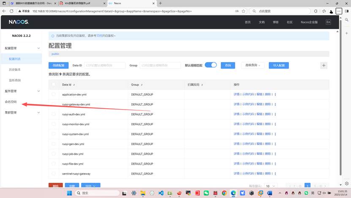Image resolution: width=351 pixels, height=198 pixels.
Task: Open Edge settings and more (three dots)
Action: 339,11
